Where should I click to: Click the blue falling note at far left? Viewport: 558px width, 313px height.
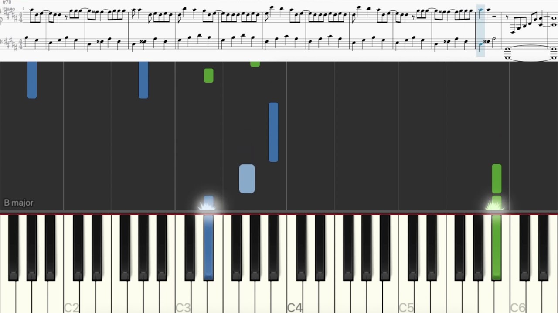(x=32, y=80)
